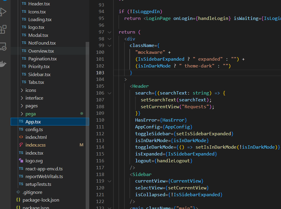Open the Docker panel icon
The width and height of the screenshot is (281, 209).
(3, 64)
